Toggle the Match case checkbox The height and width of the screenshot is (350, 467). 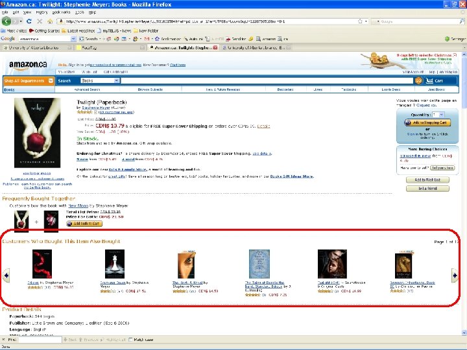point(130,339)
